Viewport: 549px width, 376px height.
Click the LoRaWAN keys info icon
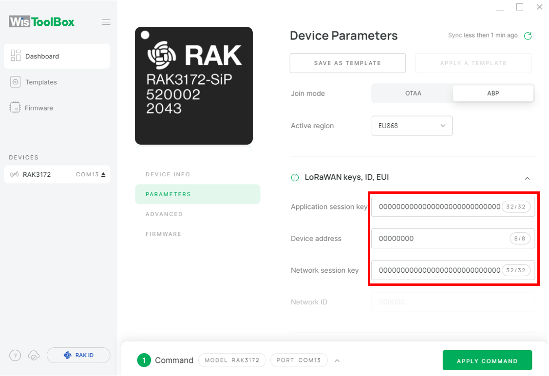click(x=295, y=177)
